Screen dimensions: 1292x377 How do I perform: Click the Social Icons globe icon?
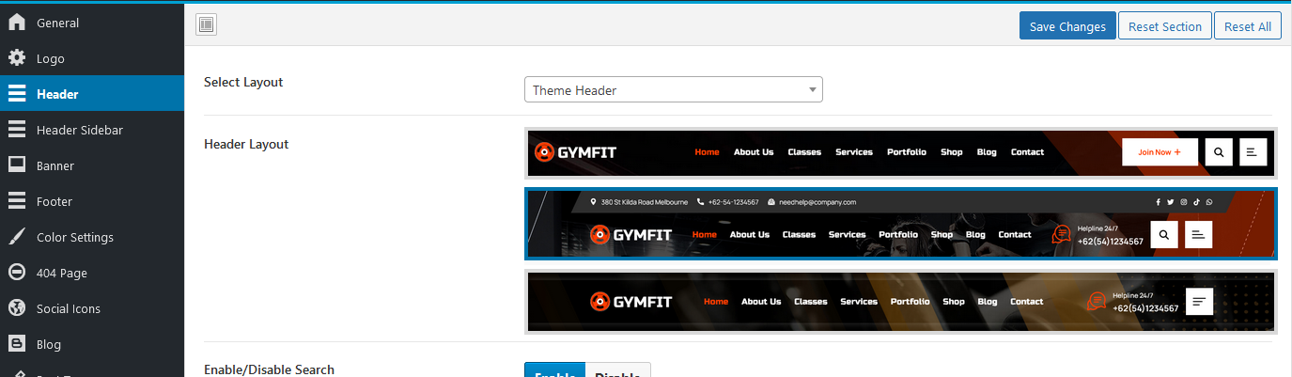[17, 307]
